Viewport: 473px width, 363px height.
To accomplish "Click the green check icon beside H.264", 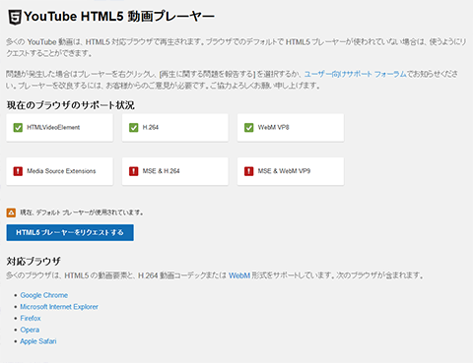I will coord(133,127).
